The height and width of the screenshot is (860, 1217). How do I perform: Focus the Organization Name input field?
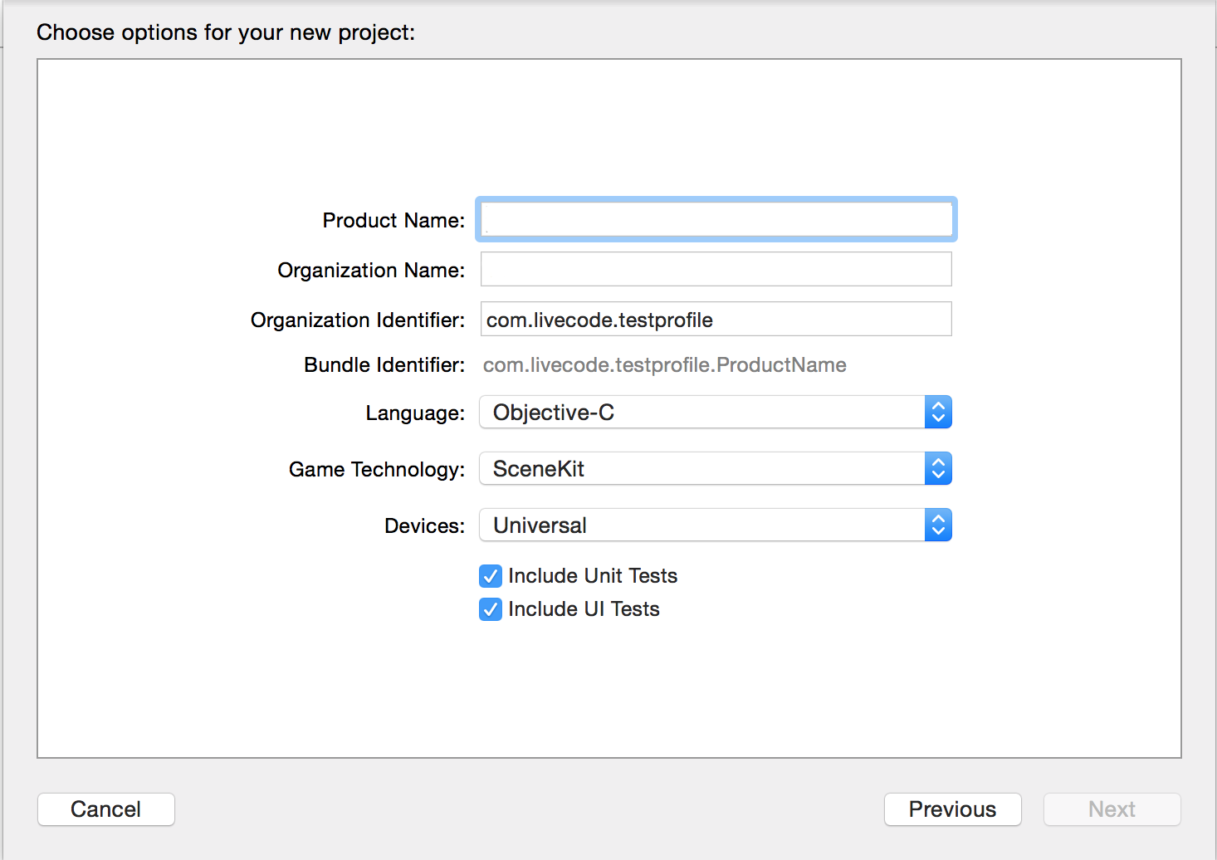click(716, 270)
